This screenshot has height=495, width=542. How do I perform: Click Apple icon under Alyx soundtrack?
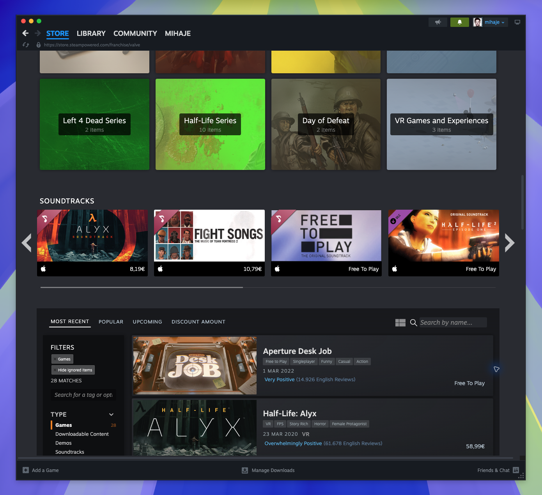[43, 269]
